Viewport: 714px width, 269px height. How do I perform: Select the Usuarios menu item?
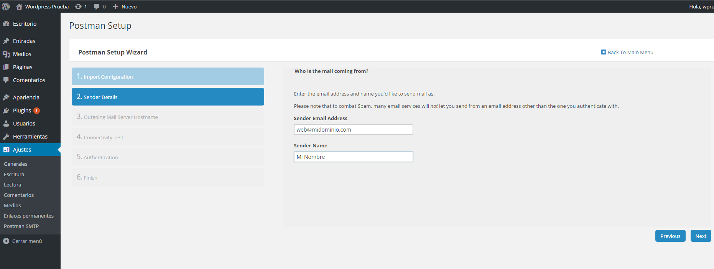pyautogui.click(x=30, y=124)
